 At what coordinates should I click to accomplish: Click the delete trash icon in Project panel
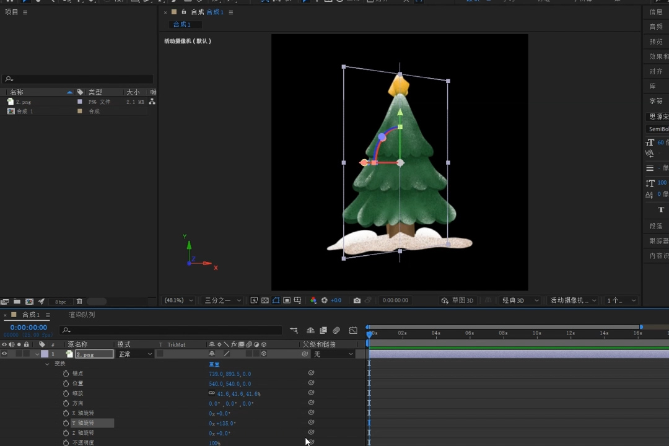click(79, 302)
